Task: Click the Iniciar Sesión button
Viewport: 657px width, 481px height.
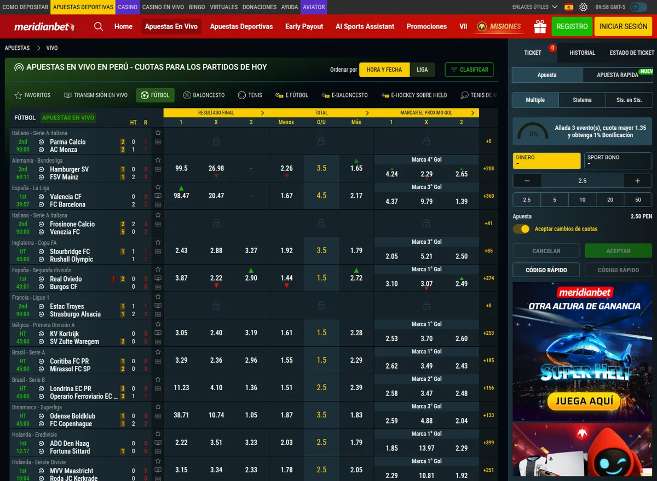Action: click(x=623, y=26)
